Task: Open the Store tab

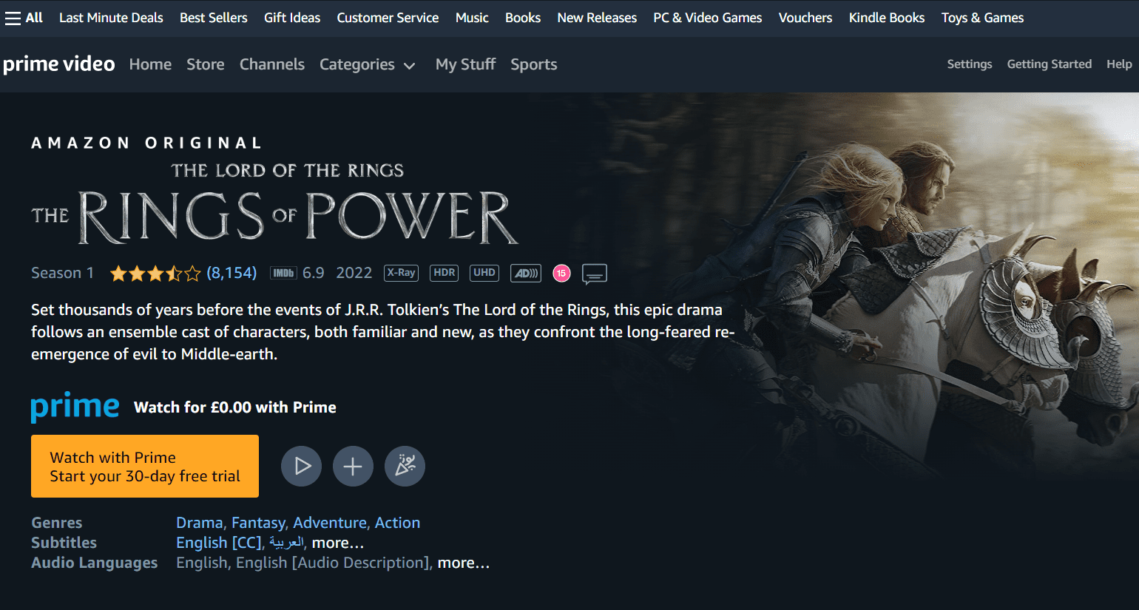Action: click(x=206, y=64)
